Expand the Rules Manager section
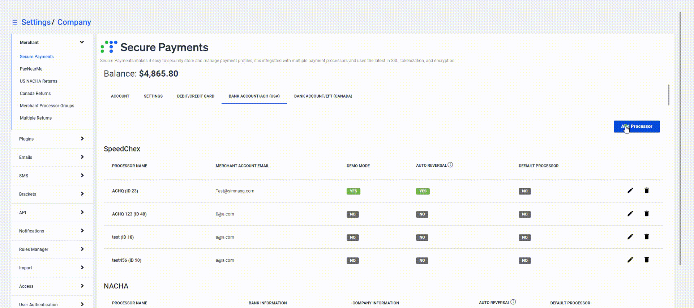694x308 pixels. pos(82,249)
